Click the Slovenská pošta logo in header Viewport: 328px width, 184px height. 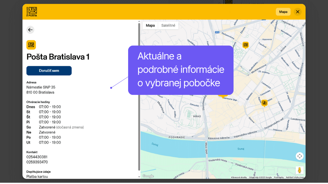(32, 12)
